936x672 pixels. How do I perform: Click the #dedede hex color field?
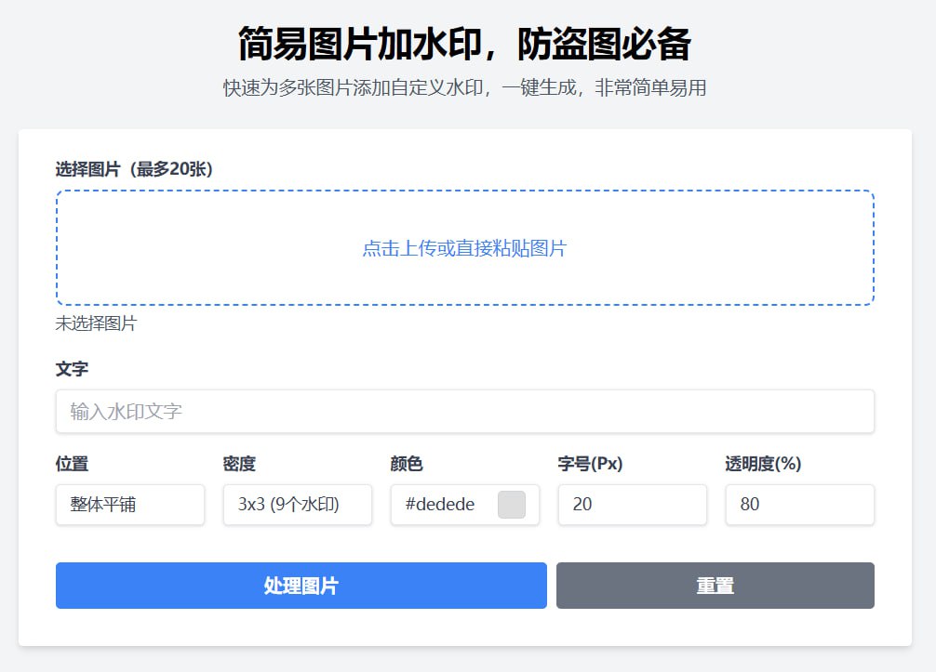pyautogui.click(x=442, y=505)
